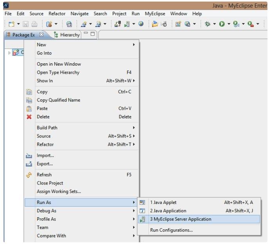Open the Refactor menu in menu bar
This screenshot has height=245, width=278.
point(57,14)
